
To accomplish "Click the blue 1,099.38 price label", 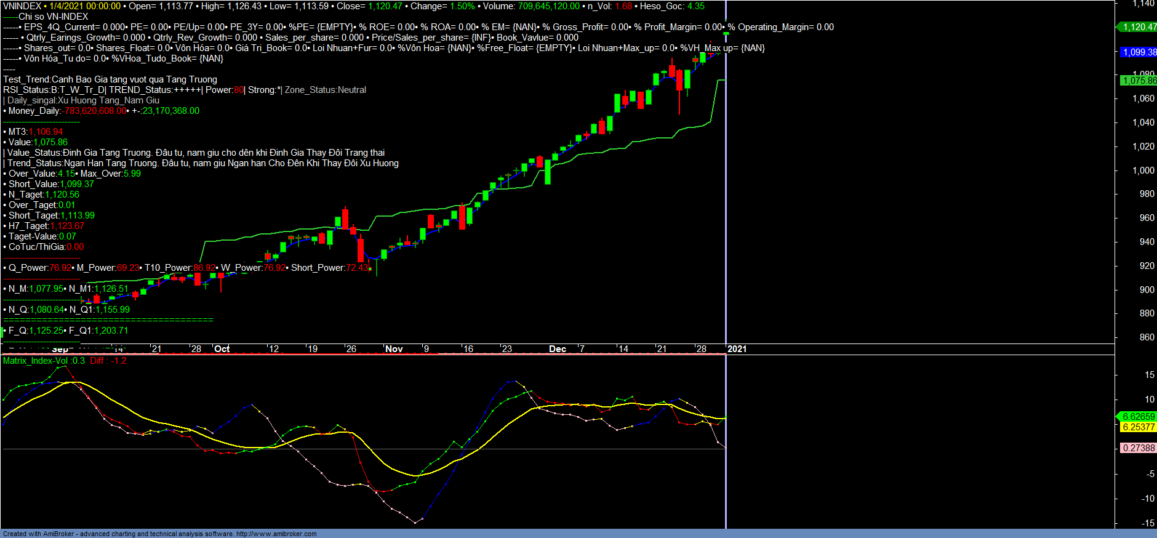I will click(x=1139, y=52).
